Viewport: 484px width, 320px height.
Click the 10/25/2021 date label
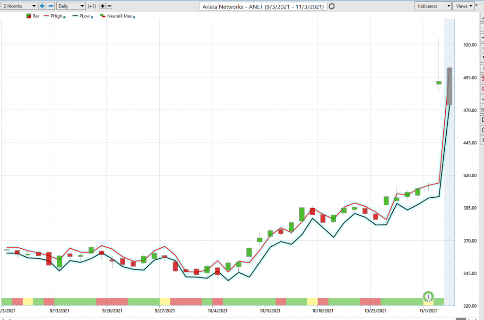click(376, 311)
